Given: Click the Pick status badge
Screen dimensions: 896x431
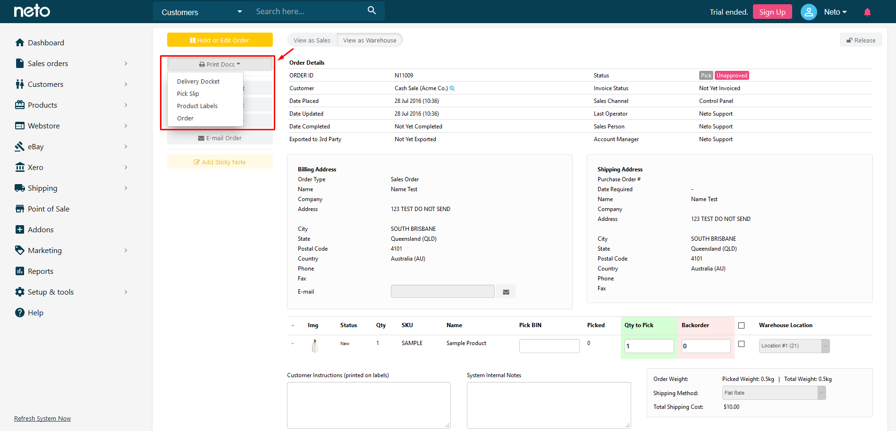Looking at the screenshot, I should pos(706,76).
